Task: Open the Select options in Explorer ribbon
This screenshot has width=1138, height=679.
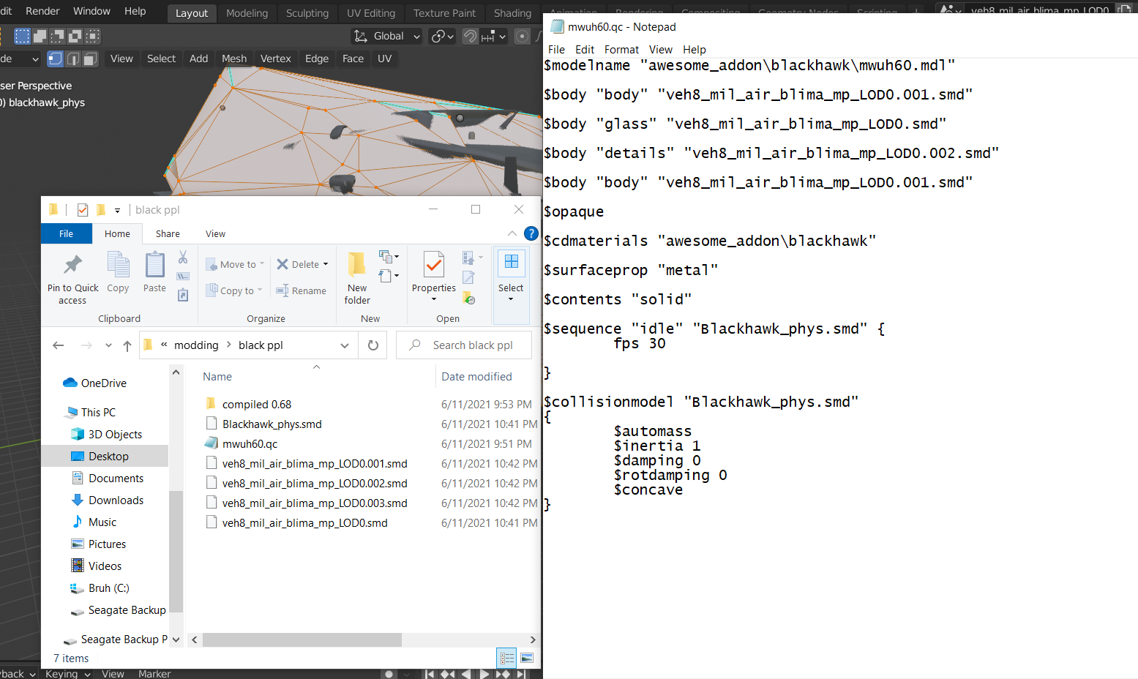Action: point(511,277)
